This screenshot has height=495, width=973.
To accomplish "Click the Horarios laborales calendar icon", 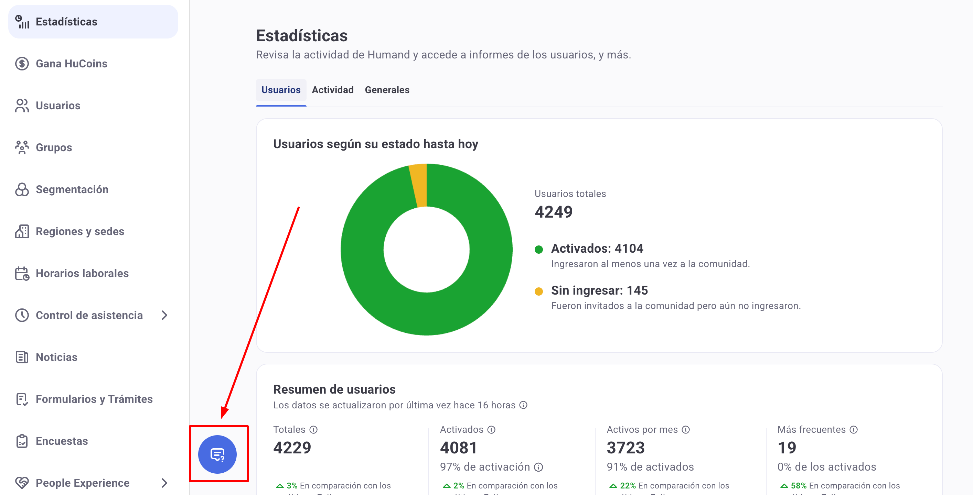I will click(x=22, y=273).
